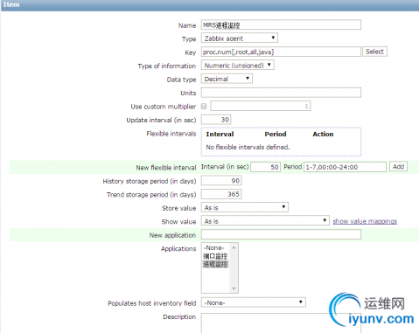Image resolution: width=419 pixels, height=333 pixels.
Task: Click the Interval column header
Action: coord(220,134)
